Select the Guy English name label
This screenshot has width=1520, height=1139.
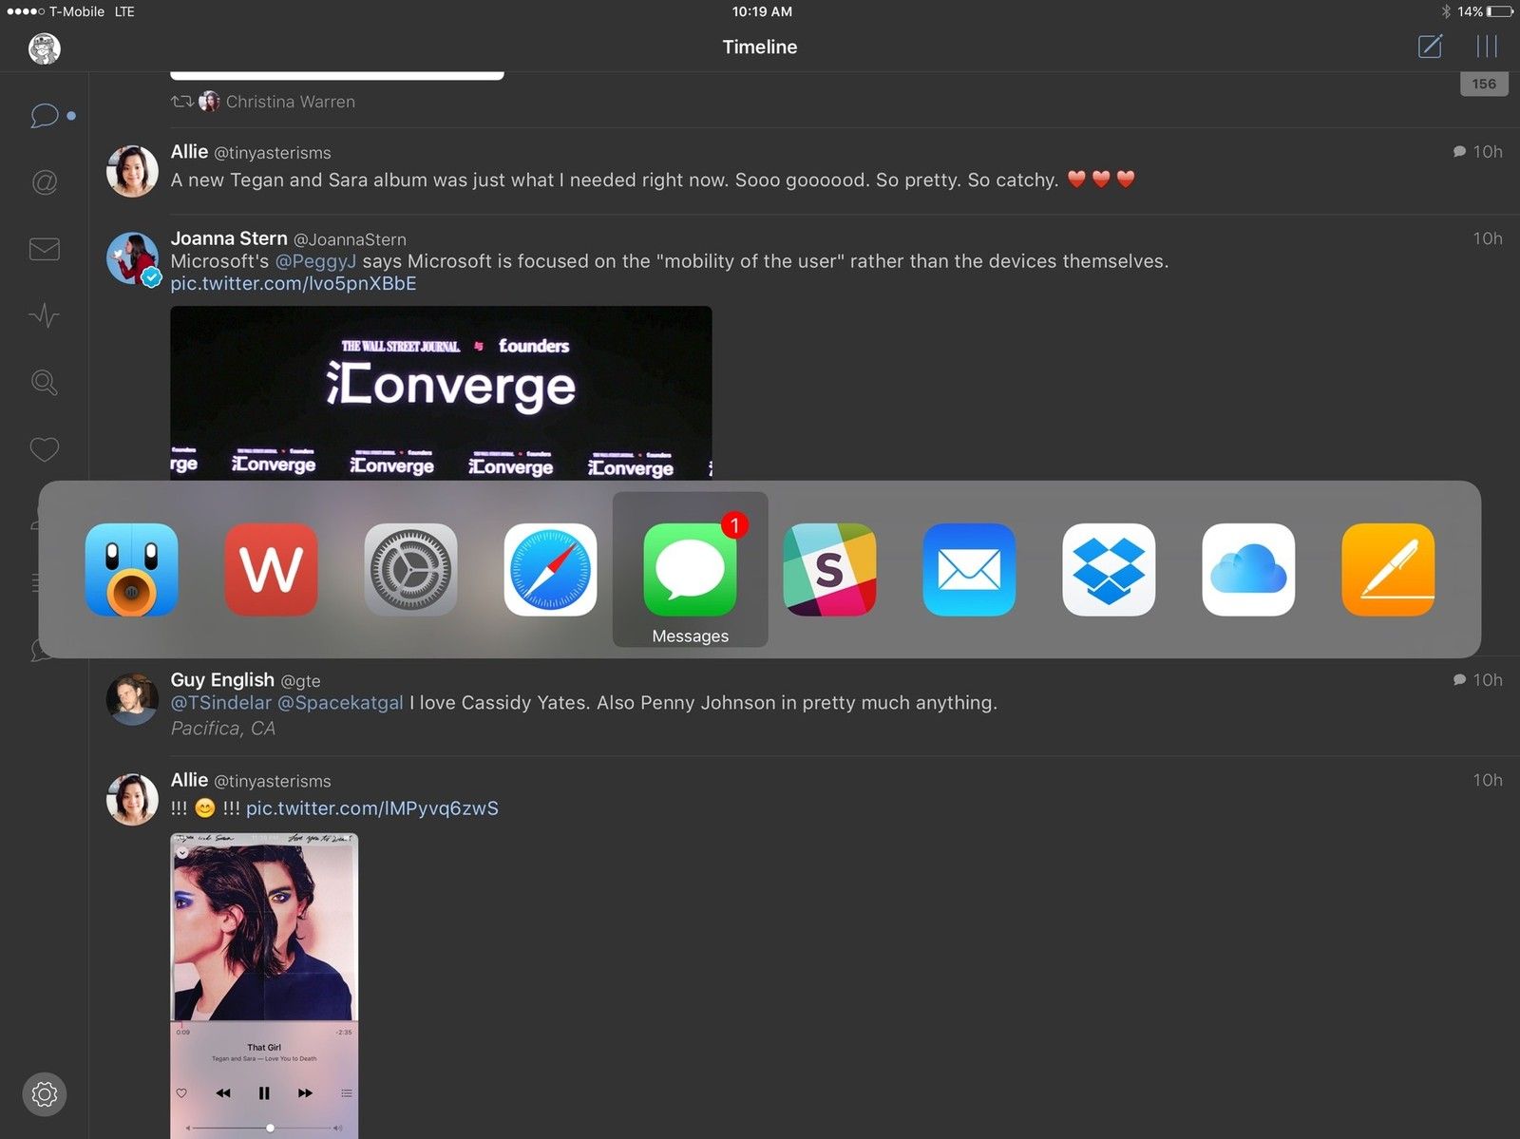[222, 680]
